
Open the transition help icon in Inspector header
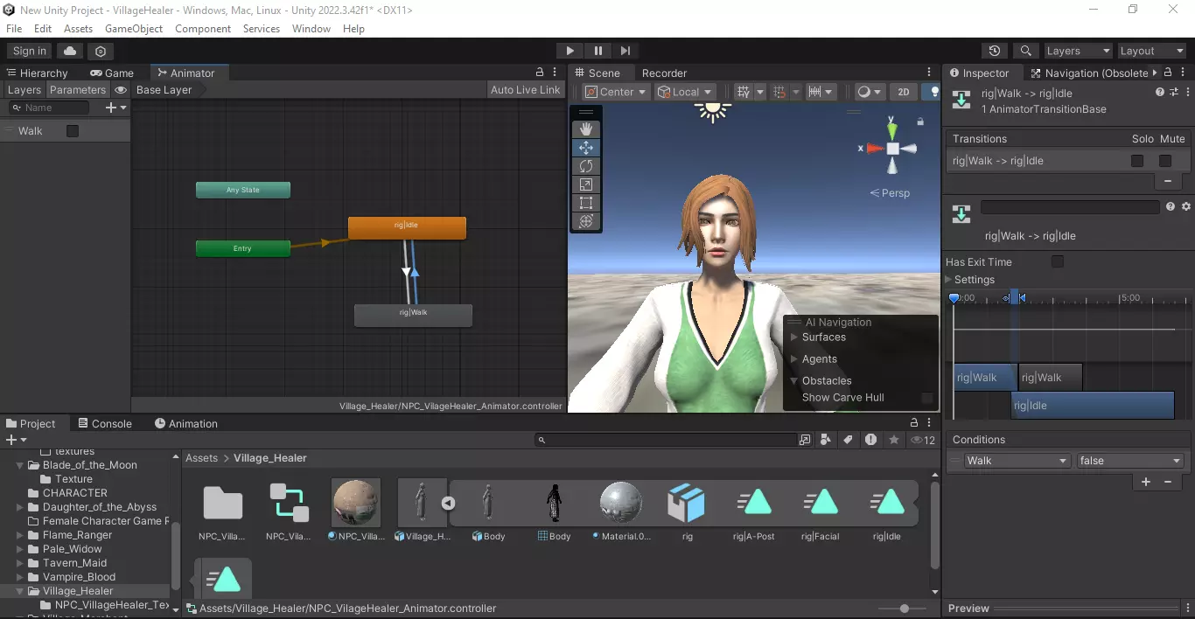tap(1160, 92)
